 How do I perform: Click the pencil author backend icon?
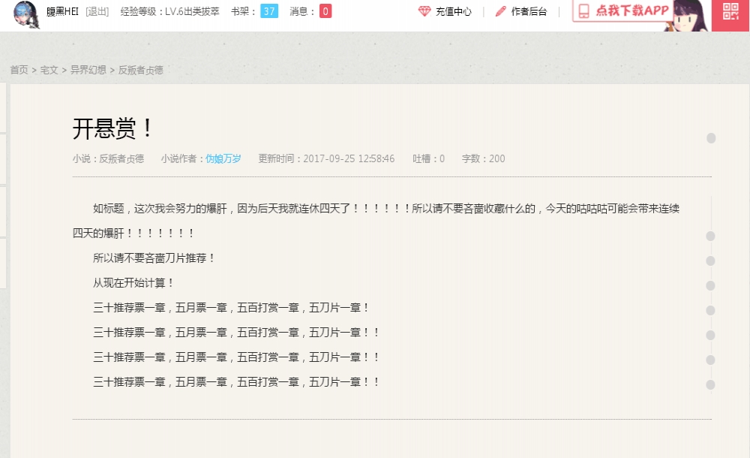501,11
